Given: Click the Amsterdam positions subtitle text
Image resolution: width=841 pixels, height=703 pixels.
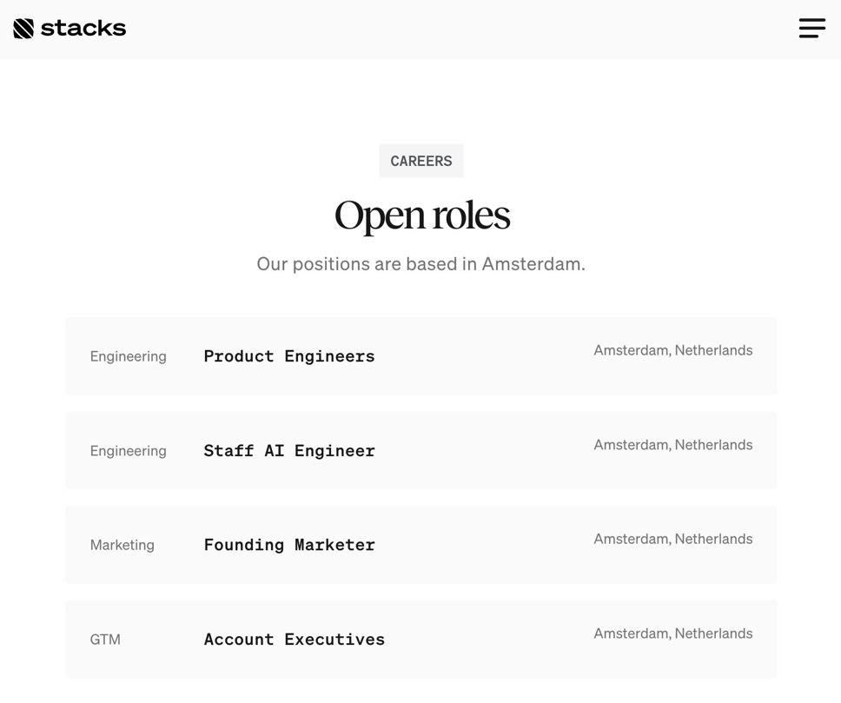Looking at the screenshot, I should [x=421, y=264].
